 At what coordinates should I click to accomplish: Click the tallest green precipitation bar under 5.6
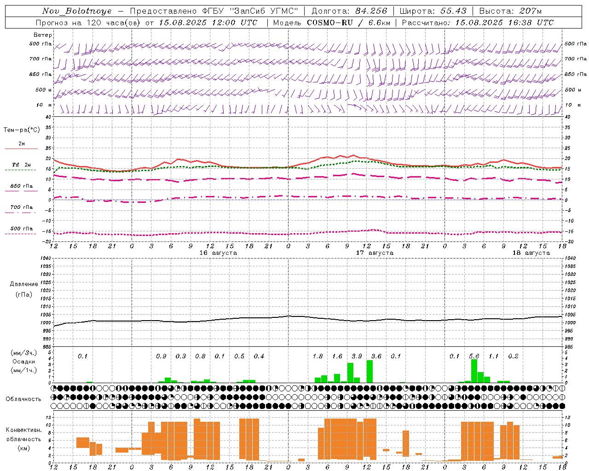point(474,371)
